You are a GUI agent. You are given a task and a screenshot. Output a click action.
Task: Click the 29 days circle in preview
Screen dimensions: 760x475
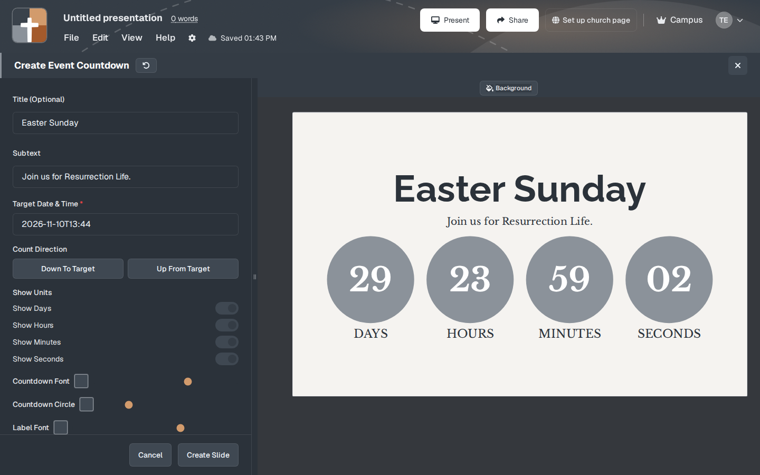click(370, 280)
